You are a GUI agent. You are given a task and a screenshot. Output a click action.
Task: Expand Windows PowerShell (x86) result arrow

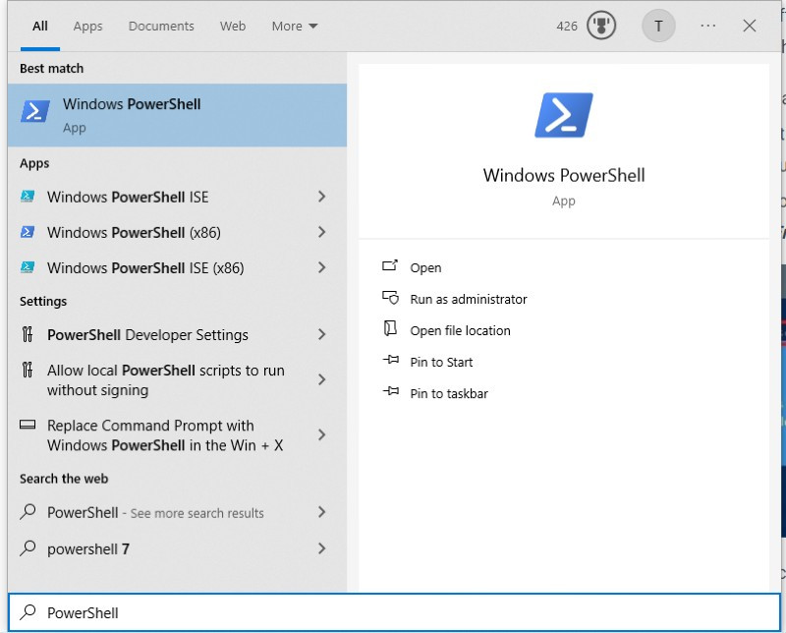322,232
